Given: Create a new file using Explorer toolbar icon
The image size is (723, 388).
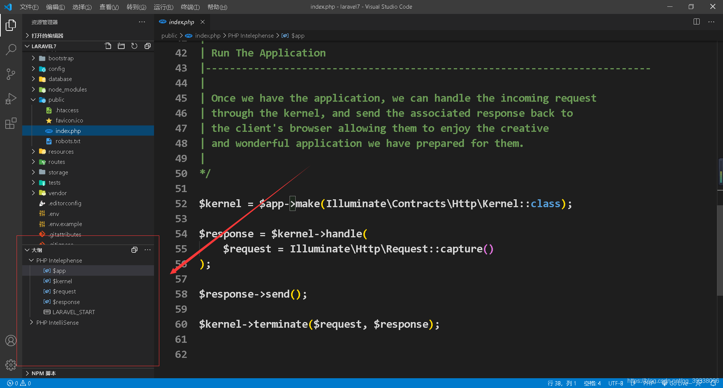Looking at the screenshot, I should (x=108, y=46).
